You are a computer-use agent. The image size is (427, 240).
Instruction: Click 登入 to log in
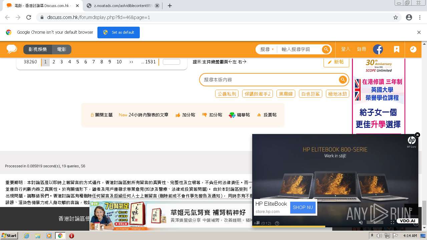point(346,49)
